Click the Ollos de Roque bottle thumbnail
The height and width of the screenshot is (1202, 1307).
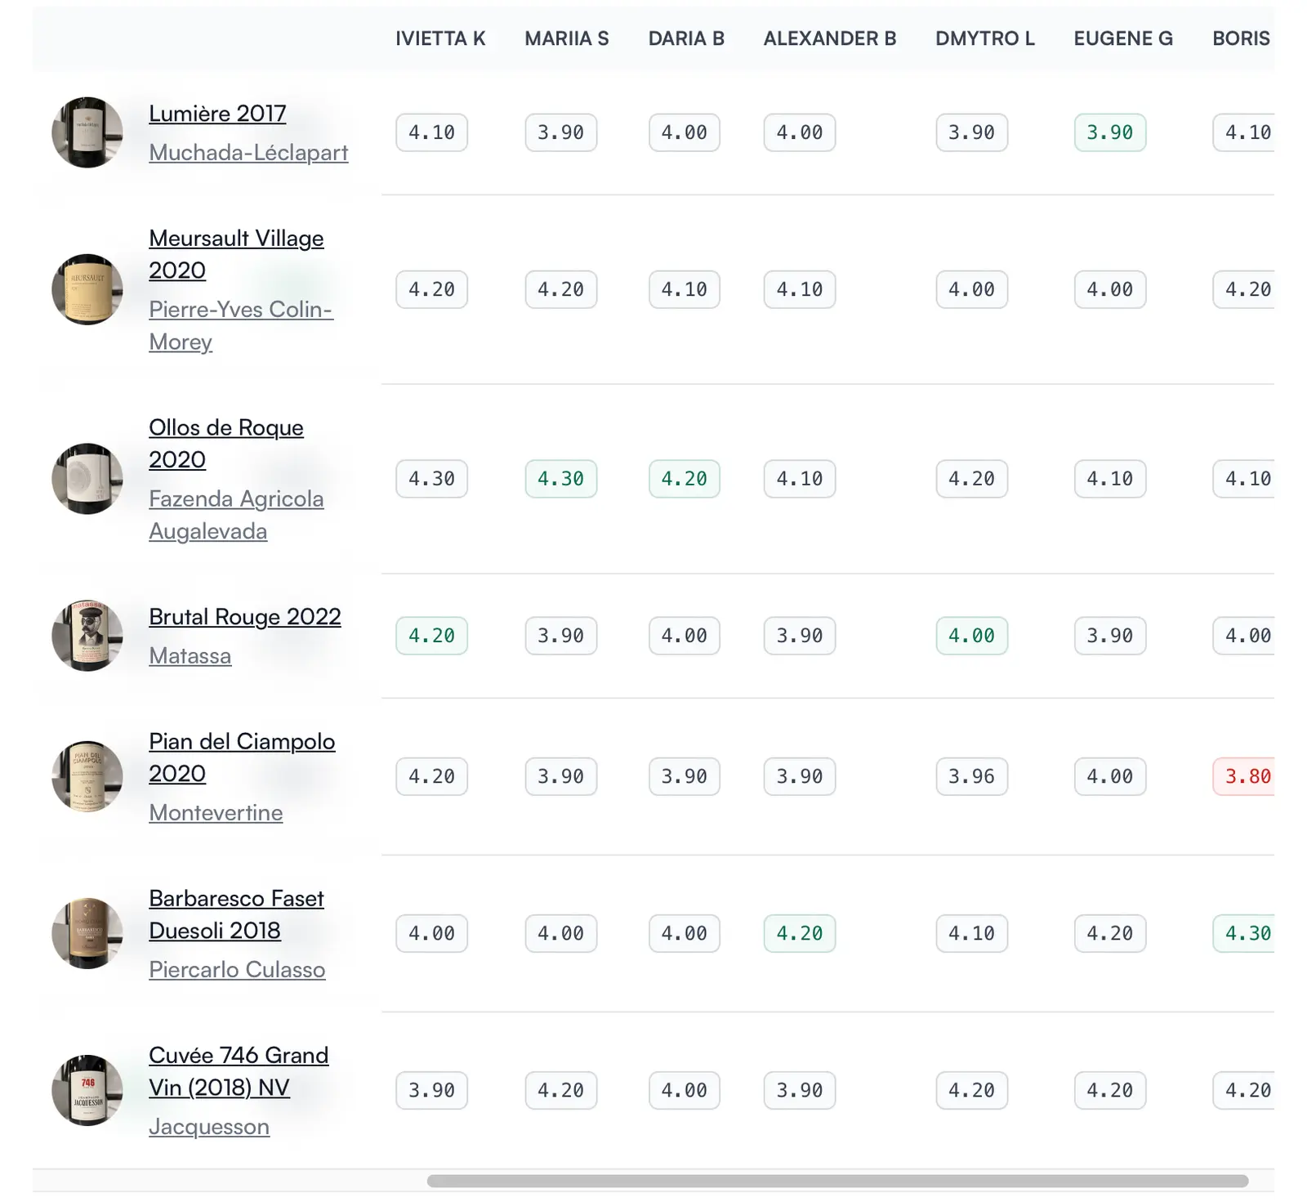87,479
